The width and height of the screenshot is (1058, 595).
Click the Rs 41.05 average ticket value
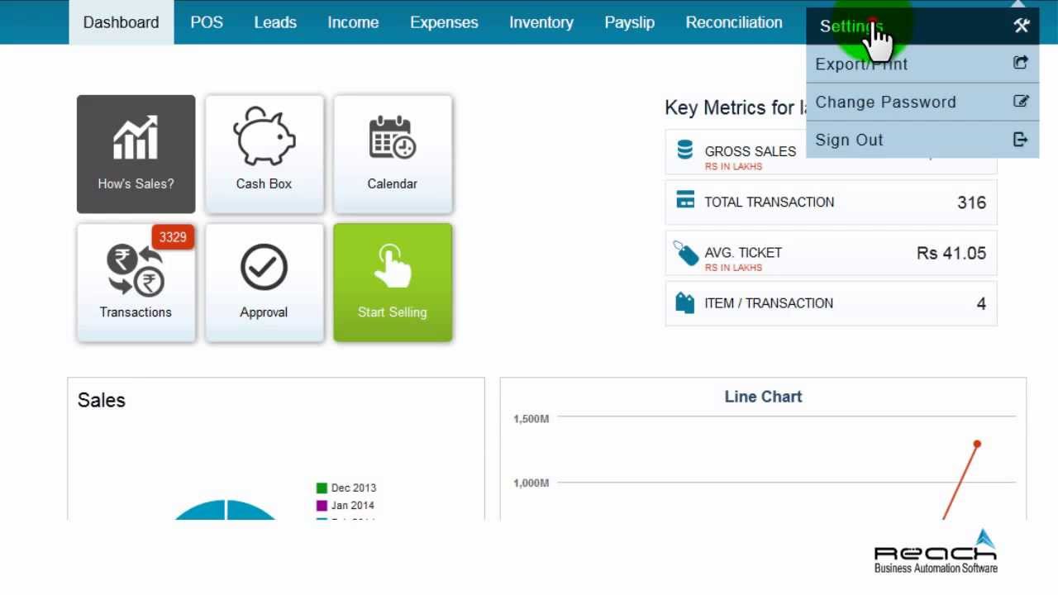click(x=951, y=253)
